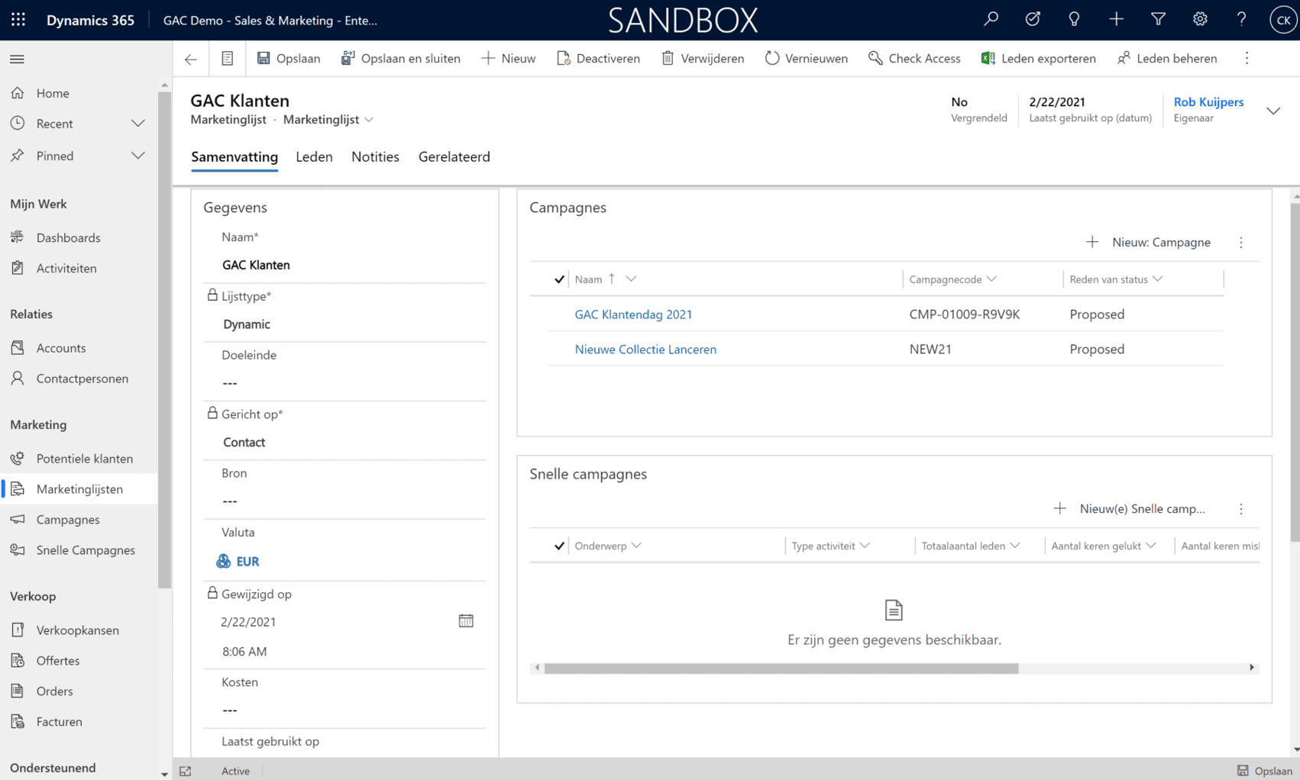Open the CK user account avatar
Image resolution: width=1300 pixels, height=780 pixels.
click(x=1282, y=20)
